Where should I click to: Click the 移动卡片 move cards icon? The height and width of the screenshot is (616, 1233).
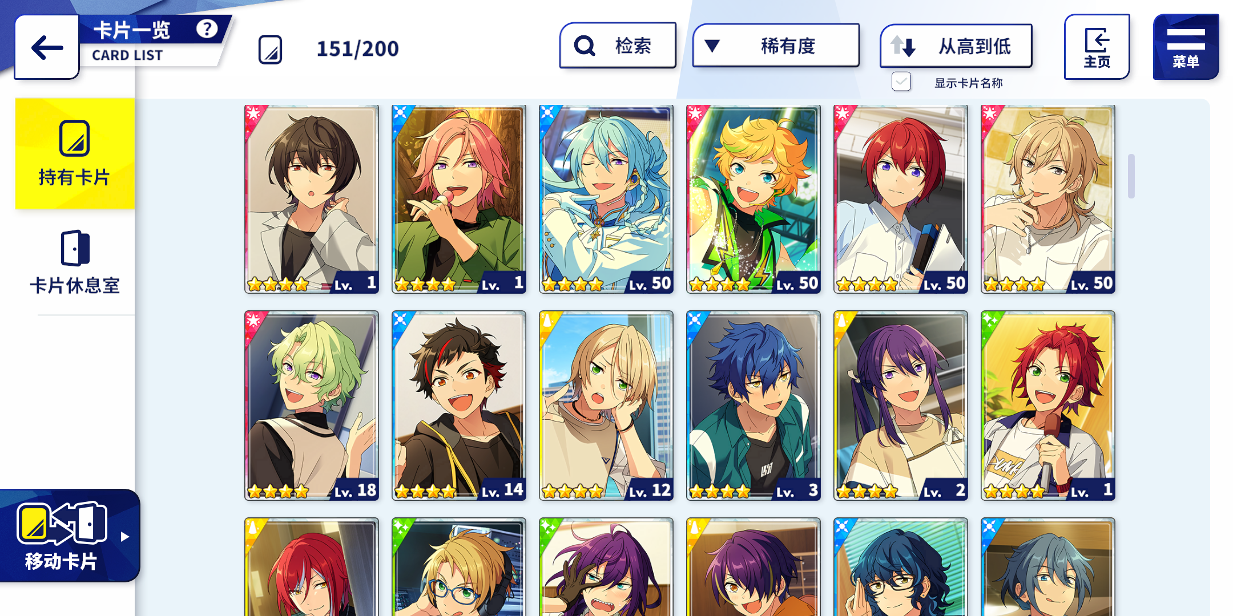coord(62,522)
